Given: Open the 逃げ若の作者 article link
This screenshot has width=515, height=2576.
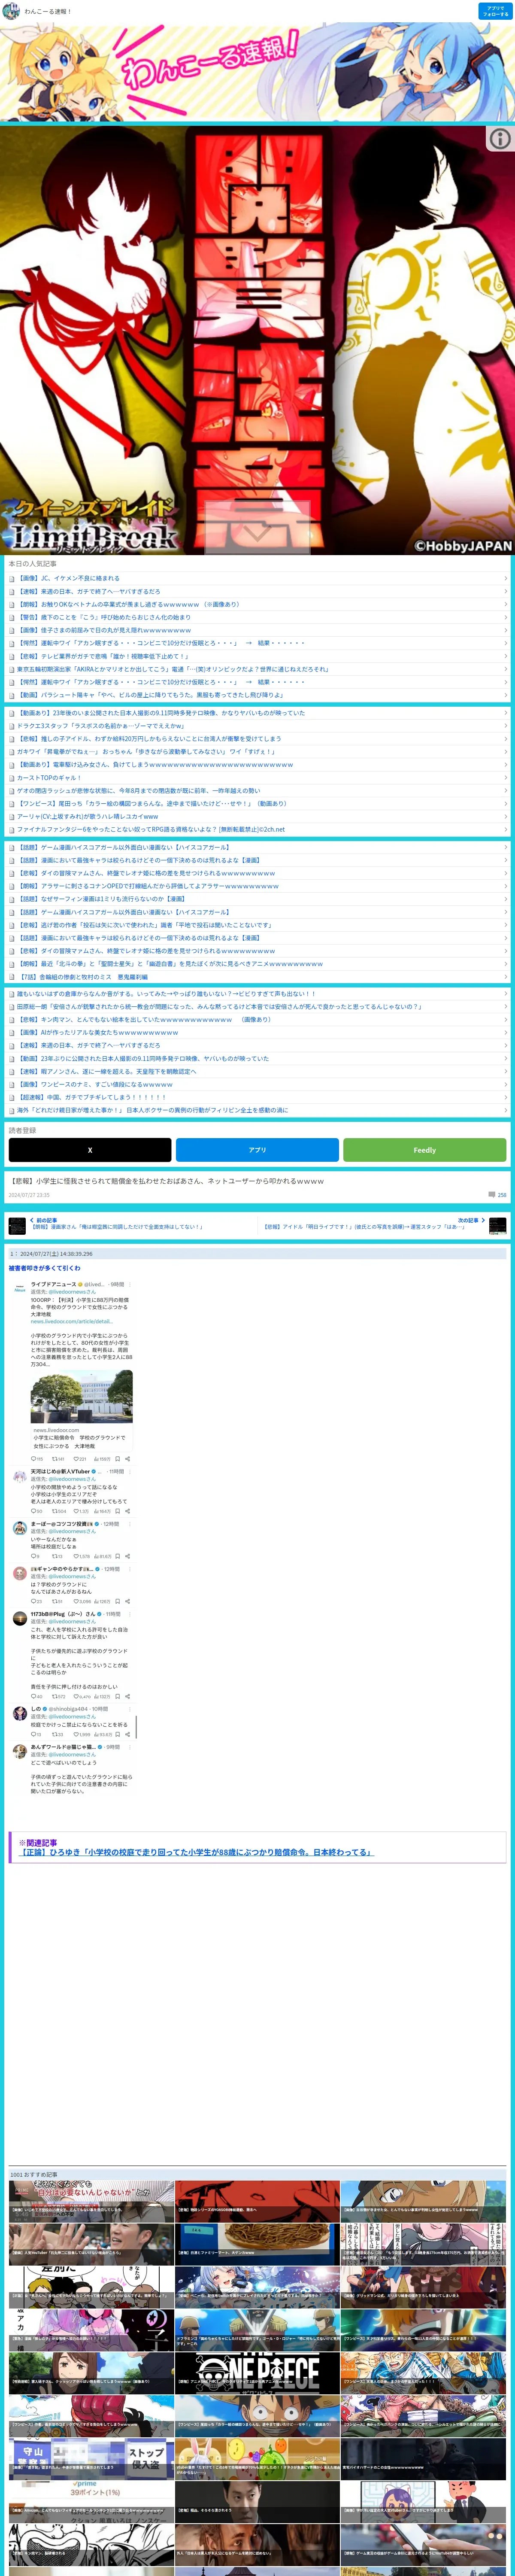Looking at the screenshot, I should [x=144, y=925].
